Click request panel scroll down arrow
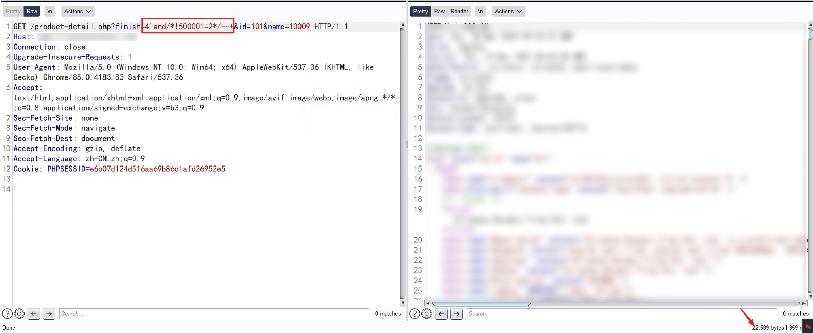The width and height of the screenshot is (813, 333). pyautogui.click(x=403, y=303)
